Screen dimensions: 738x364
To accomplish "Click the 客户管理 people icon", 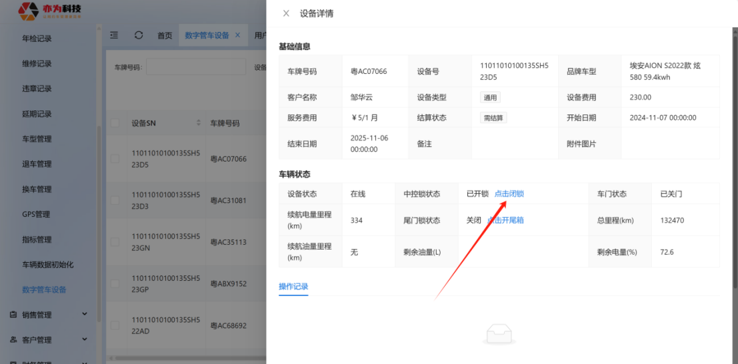I will 13,340.
